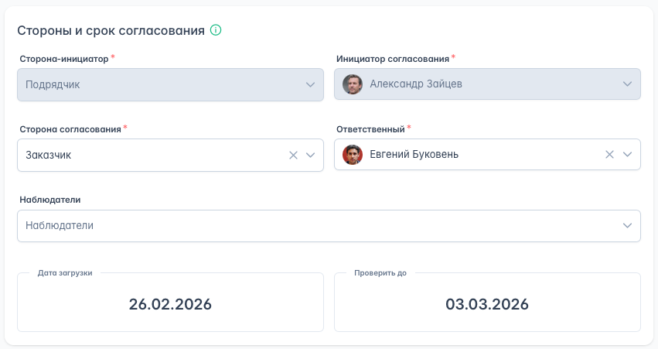This screenshot has height=349, width=658.
Task: Click the Евгений Буковень name text
Action: 414,155
